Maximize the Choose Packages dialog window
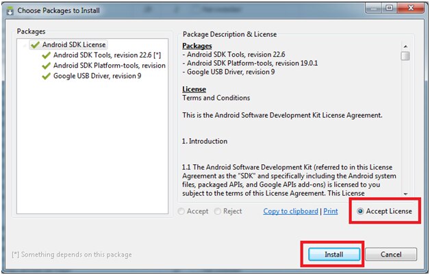 [x=390, y=8]
